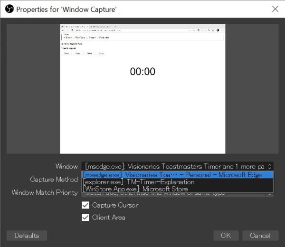Click the 00:00 timer in the preview

tap(142, 72)
